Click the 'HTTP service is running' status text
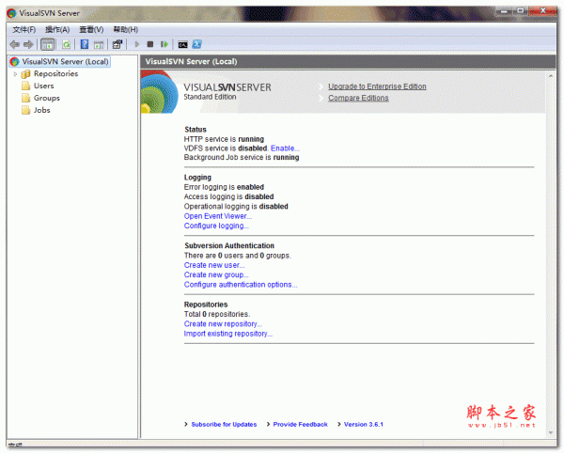This screenshot has height=453, width=564. (224, 139)
